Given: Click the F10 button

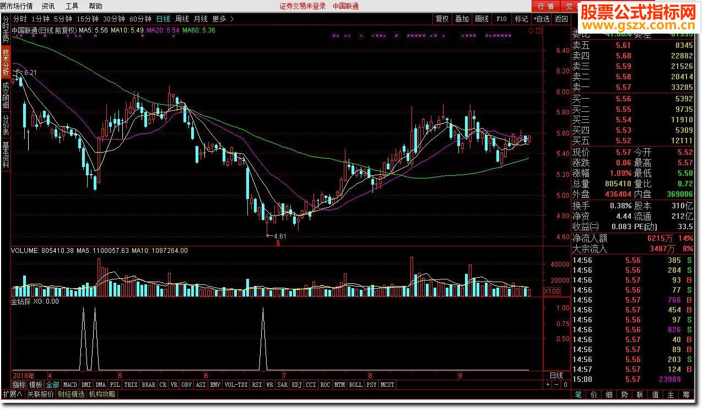Looking at the screenshot, I should click(501, 19).
